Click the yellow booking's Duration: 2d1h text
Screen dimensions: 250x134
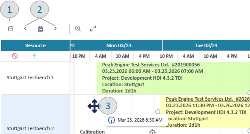click(183, 125)
